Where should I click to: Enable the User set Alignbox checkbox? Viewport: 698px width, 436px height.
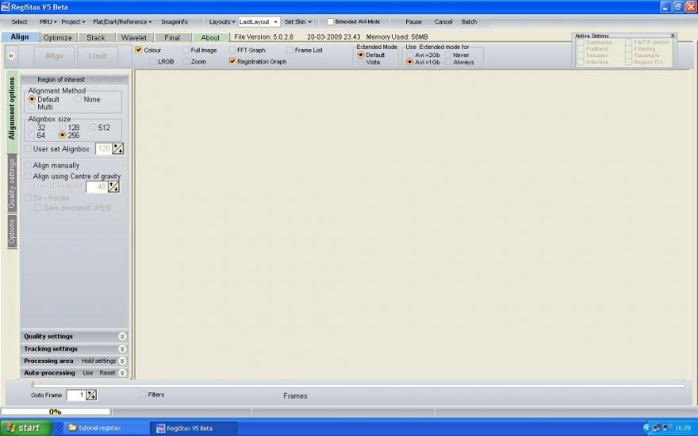point(28,148)
